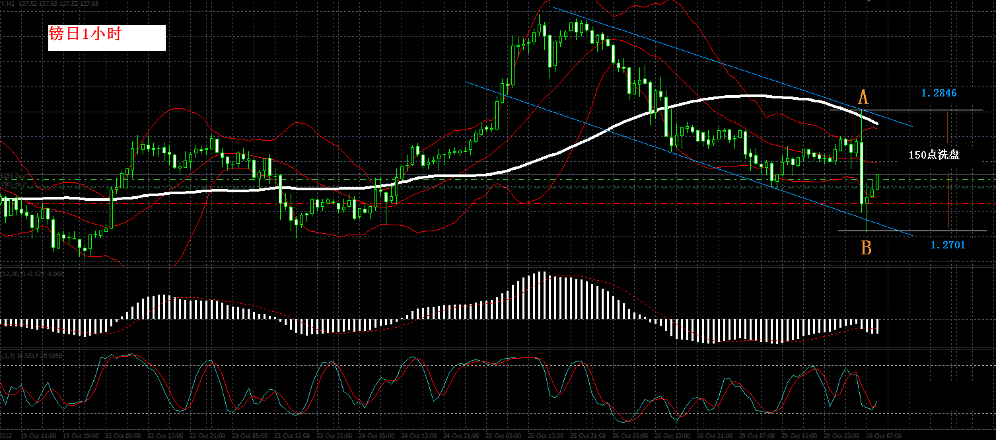The image size is (996, 440).
Task: Click the blue price label '1.2846'
Action: pyautogui.click(x=939, y=93)
